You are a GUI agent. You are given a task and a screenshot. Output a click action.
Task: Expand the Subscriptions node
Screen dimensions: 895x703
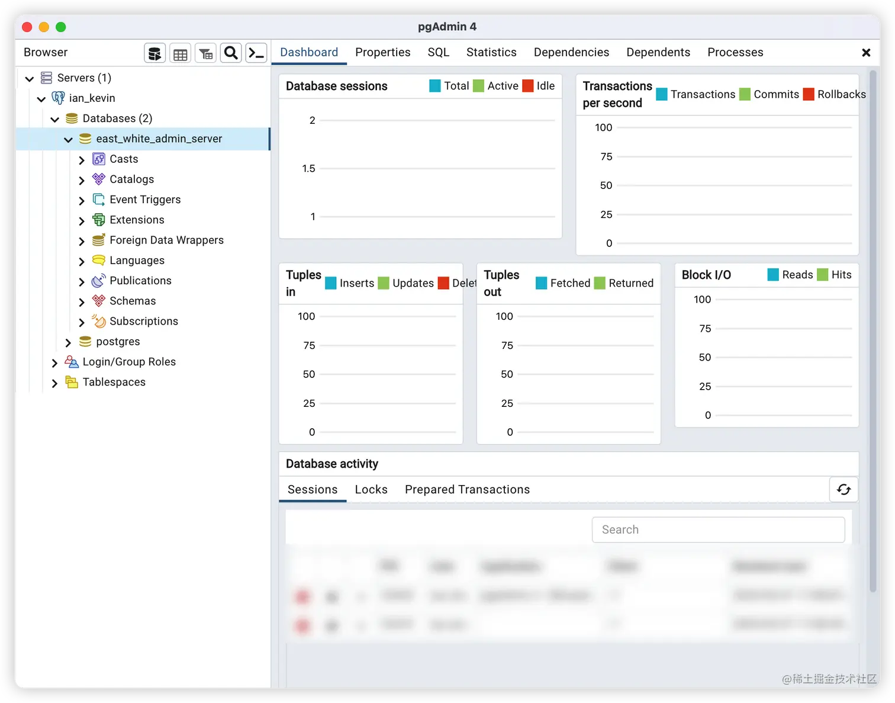point(82,322)
